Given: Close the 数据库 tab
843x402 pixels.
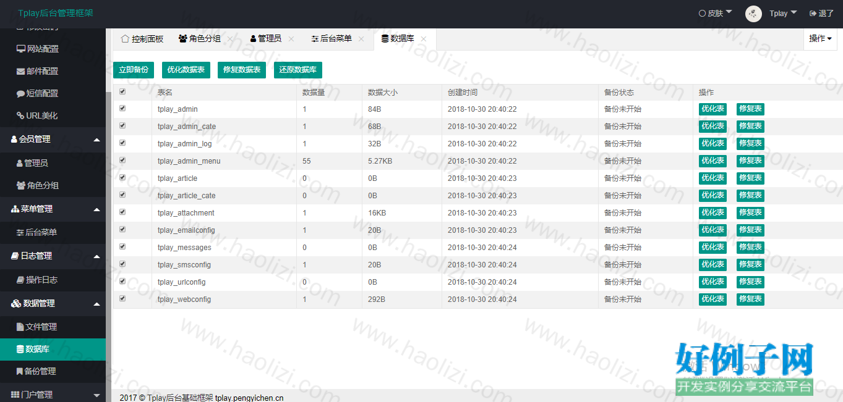Looking at the screenshot, I should coord(423,38).
